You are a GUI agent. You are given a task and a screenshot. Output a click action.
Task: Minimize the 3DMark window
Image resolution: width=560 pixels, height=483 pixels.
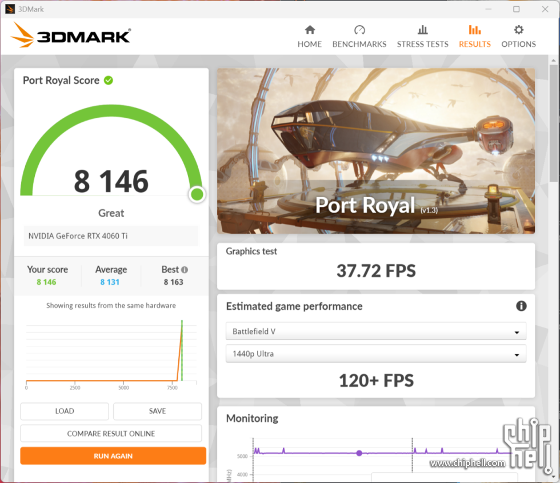[x=488, y=9]
